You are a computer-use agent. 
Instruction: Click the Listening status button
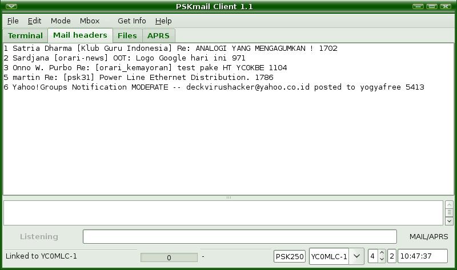pyautogui.click(x=39, y=236)
